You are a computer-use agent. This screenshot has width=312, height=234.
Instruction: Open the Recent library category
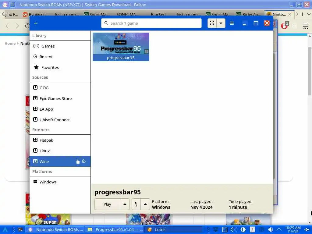(60, 57)
